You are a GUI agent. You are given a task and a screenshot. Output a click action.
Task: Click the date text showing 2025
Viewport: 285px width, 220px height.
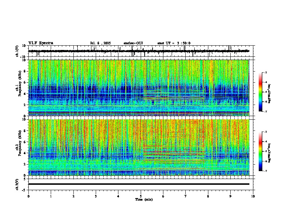(100, 43)
